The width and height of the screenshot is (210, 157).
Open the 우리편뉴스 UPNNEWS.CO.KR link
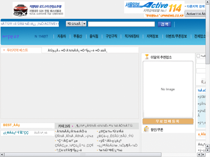tap(165, 16)
